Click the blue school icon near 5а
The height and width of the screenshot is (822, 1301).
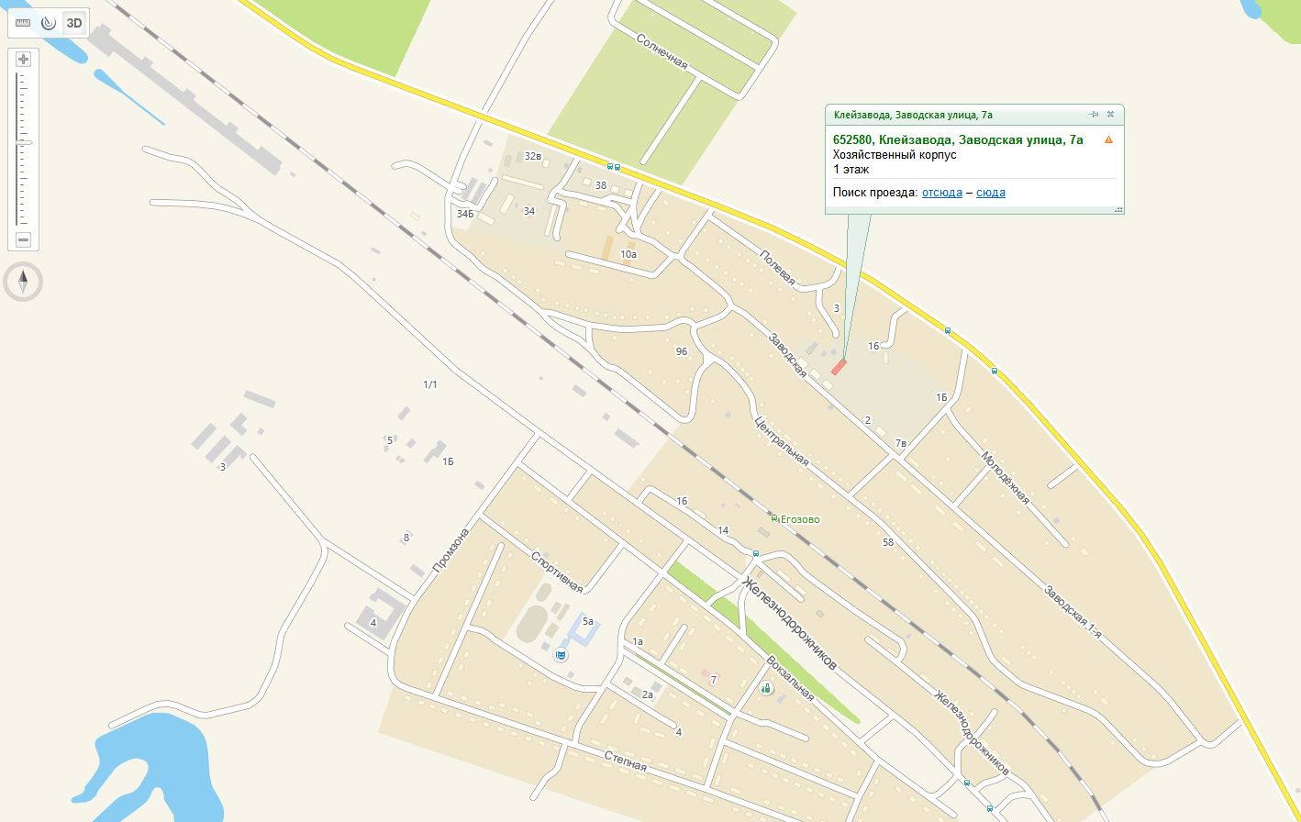[561, 655]
